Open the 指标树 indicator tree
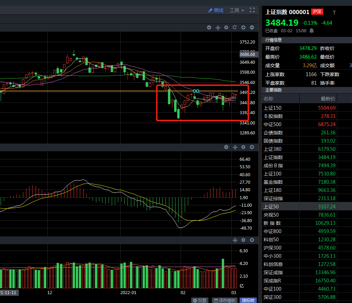 point(248,300)
